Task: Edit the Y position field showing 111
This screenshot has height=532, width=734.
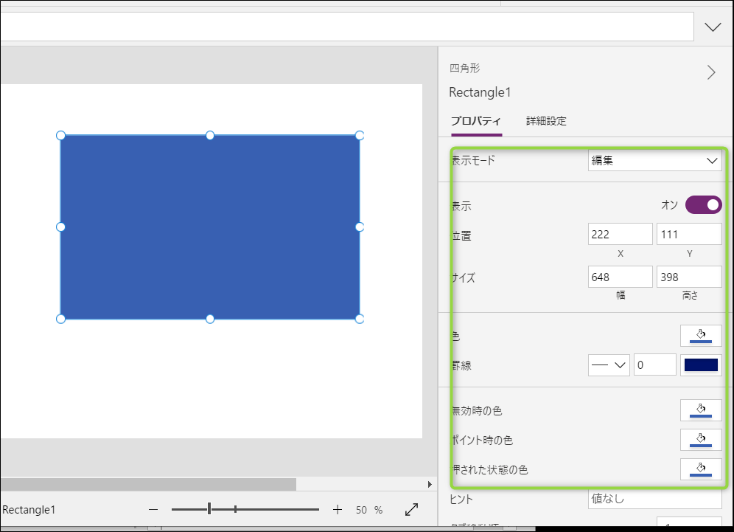Action: (x=689, y=234)
